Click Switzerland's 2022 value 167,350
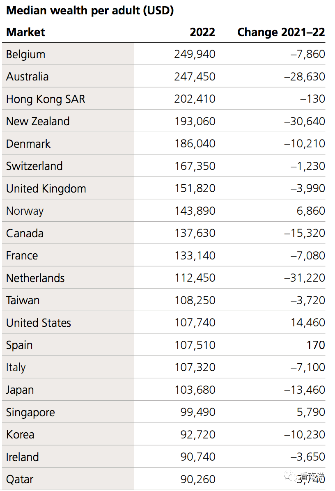This screenshot has width=335, height=491. click(x=195, y=166)
